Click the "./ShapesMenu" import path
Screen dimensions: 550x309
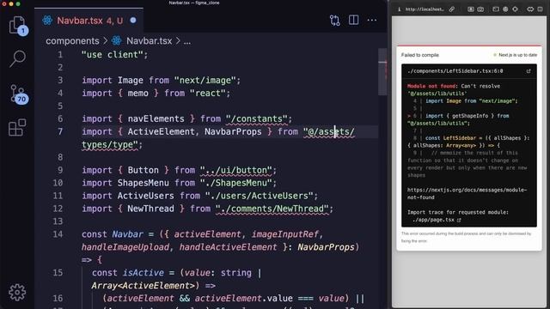tap(235, 183)
